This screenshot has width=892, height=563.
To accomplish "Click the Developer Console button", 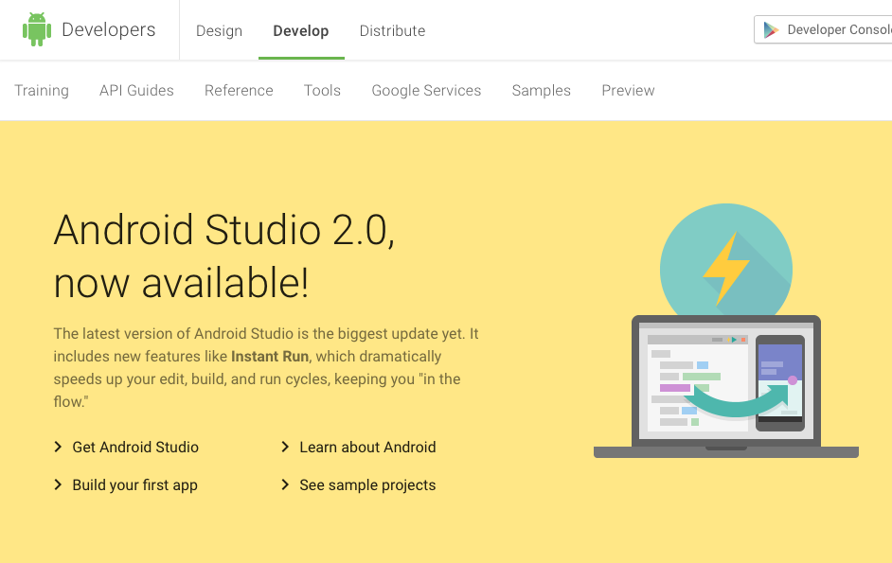I will 823,29.
